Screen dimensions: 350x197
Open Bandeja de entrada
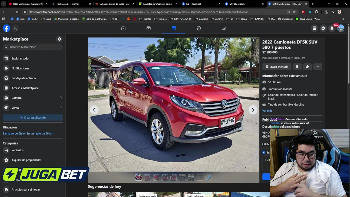pyautogui.click(x=33, y=78)
